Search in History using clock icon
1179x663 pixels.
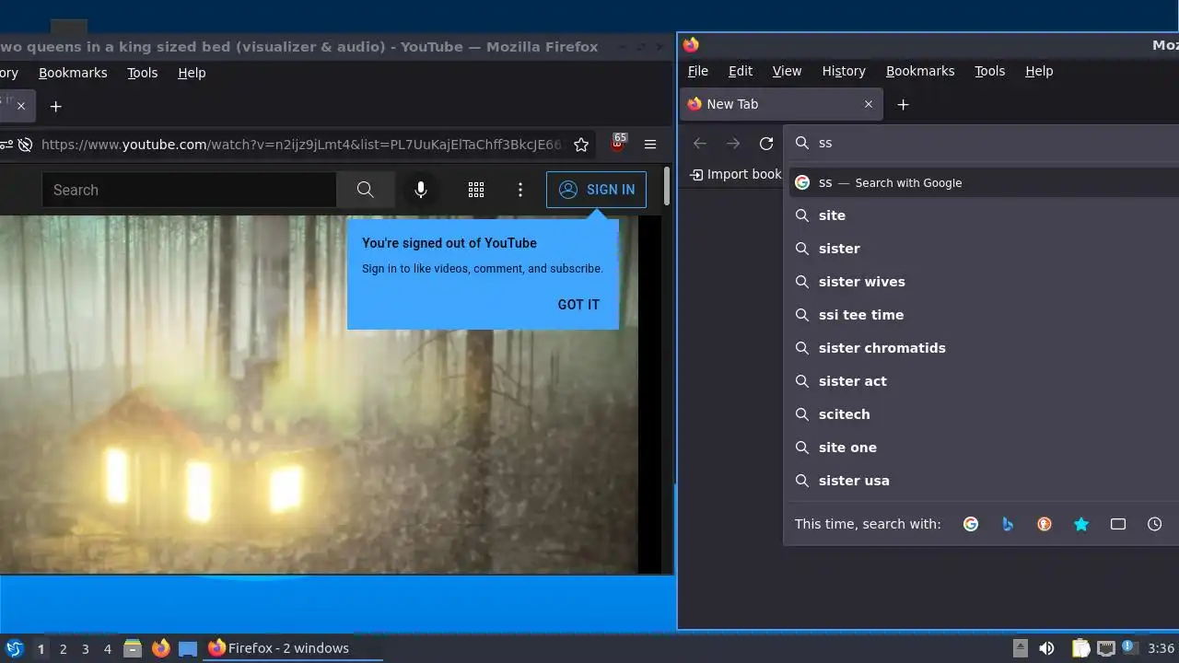coord(1155,524)
